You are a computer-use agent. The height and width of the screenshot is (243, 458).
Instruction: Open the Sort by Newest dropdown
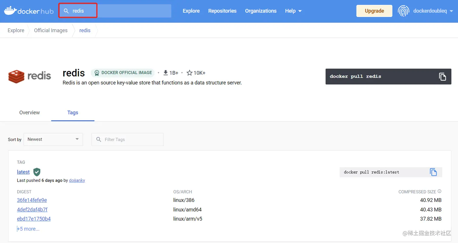point(53,139)
